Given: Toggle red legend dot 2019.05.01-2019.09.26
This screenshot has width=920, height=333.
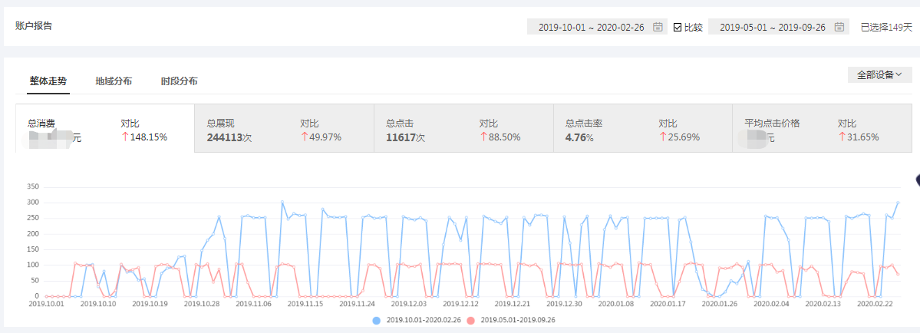Looking at the screenshot, I should pyautogui.click(x=470, y=320).
